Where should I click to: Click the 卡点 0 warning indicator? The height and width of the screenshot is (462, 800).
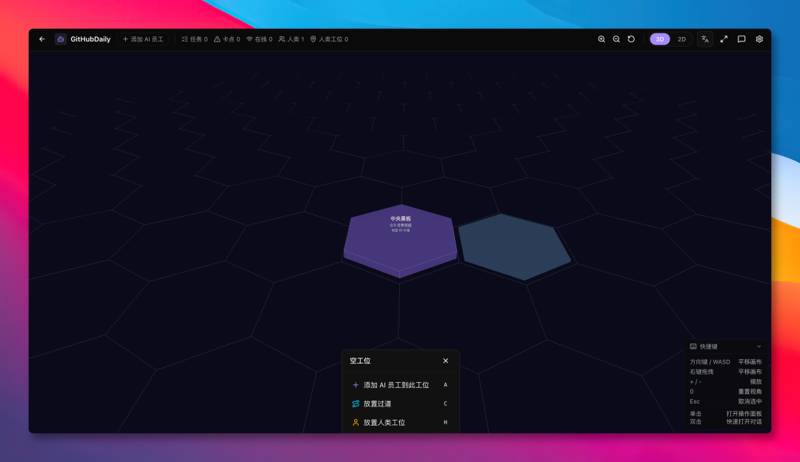tap(227, 39)
